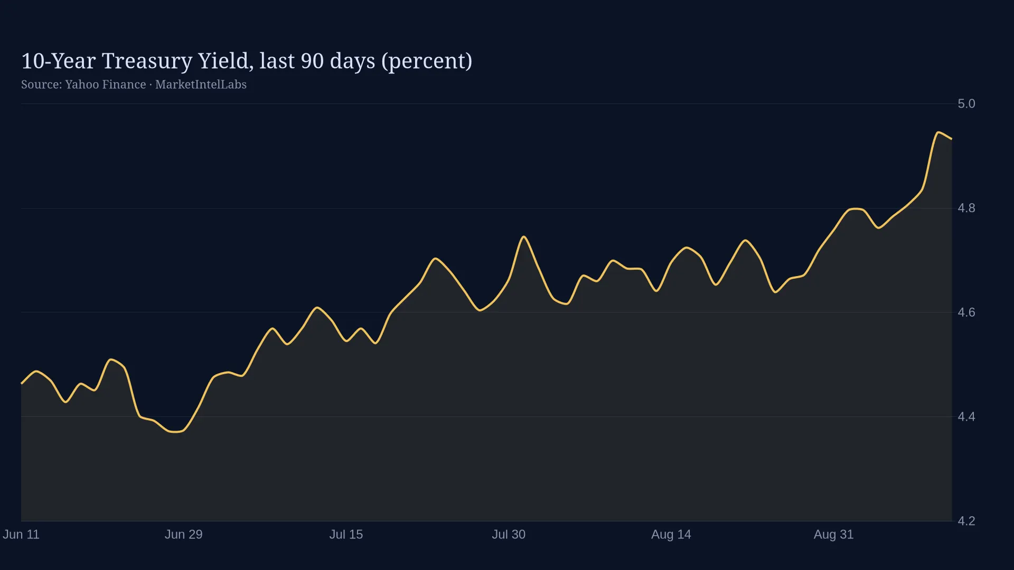Click the 'Jul 15' x-axis date label
The image size is (1014, 570).
346,534
